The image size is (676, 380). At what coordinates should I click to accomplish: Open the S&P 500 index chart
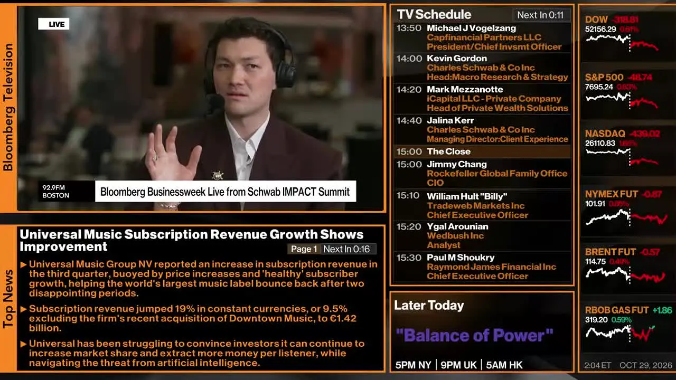point(622,100)
